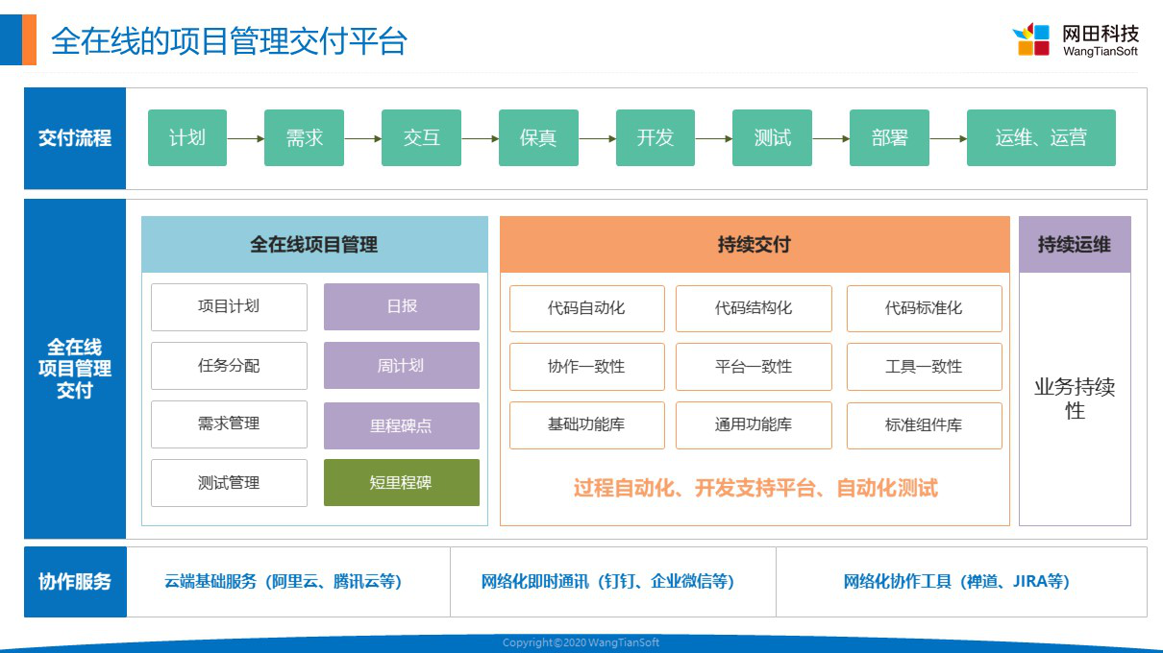Click the Copyright©2020 WangTianSoft footer
1163x653 pixels.
[x=581, y=642]
